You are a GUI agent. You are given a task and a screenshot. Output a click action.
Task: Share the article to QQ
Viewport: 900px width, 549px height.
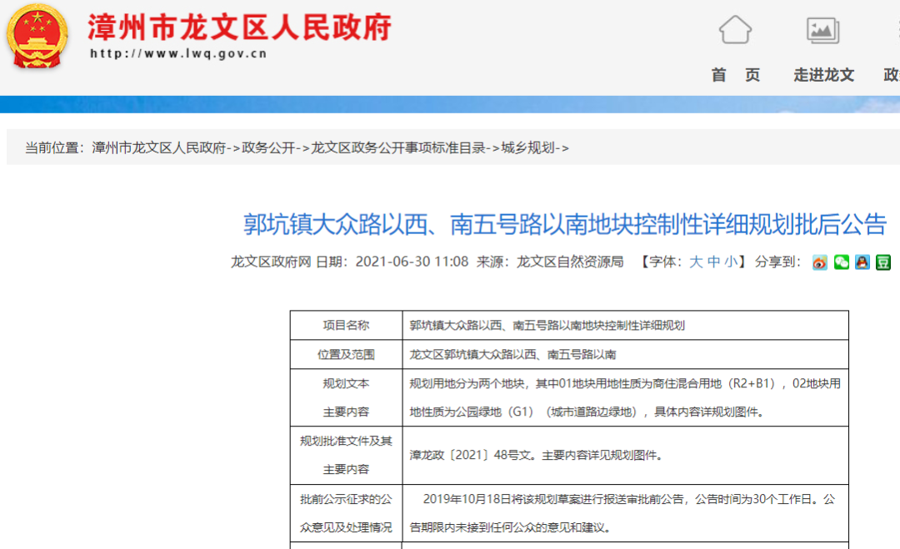coord(862,262)
